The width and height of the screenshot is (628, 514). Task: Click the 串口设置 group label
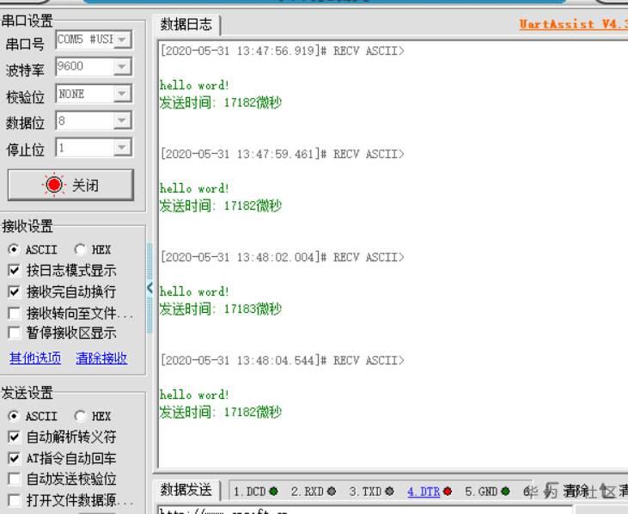pyautogui.click(x=27, y=21)
